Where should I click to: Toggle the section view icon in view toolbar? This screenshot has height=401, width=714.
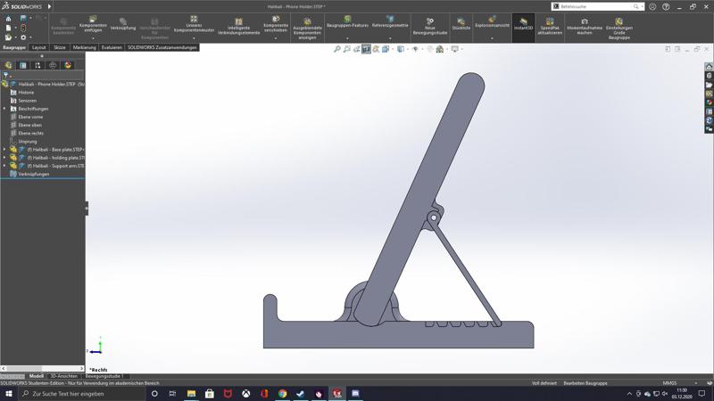[366, 49]
